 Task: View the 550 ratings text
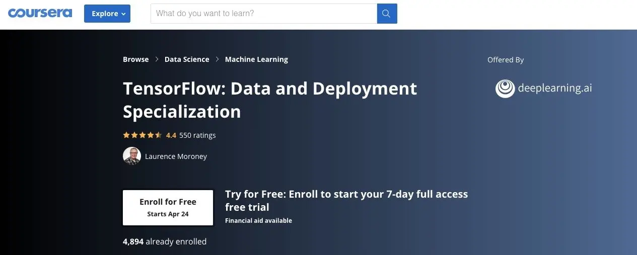(x=197, y=135)
